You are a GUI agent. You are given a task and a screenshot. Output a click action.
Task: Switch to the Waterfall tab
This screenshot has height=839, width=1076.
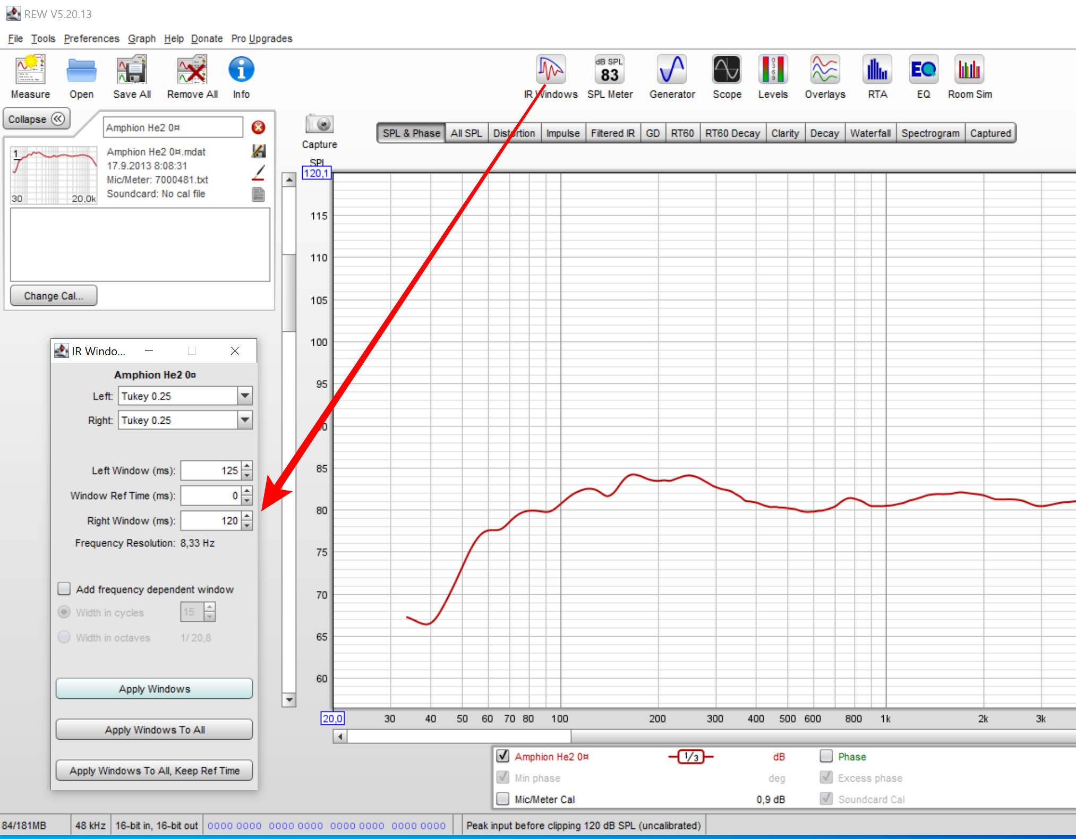tap(870, 133)
